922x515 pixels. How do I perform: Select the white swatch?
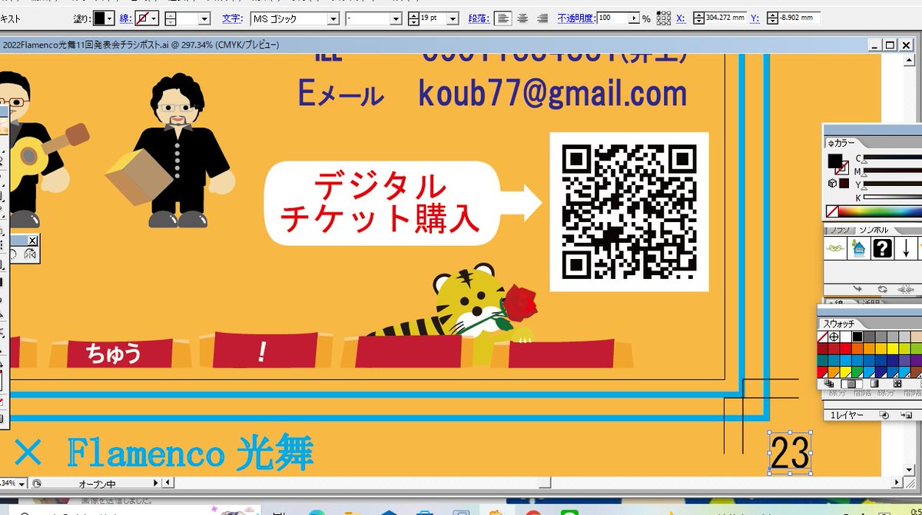(846, 337)
